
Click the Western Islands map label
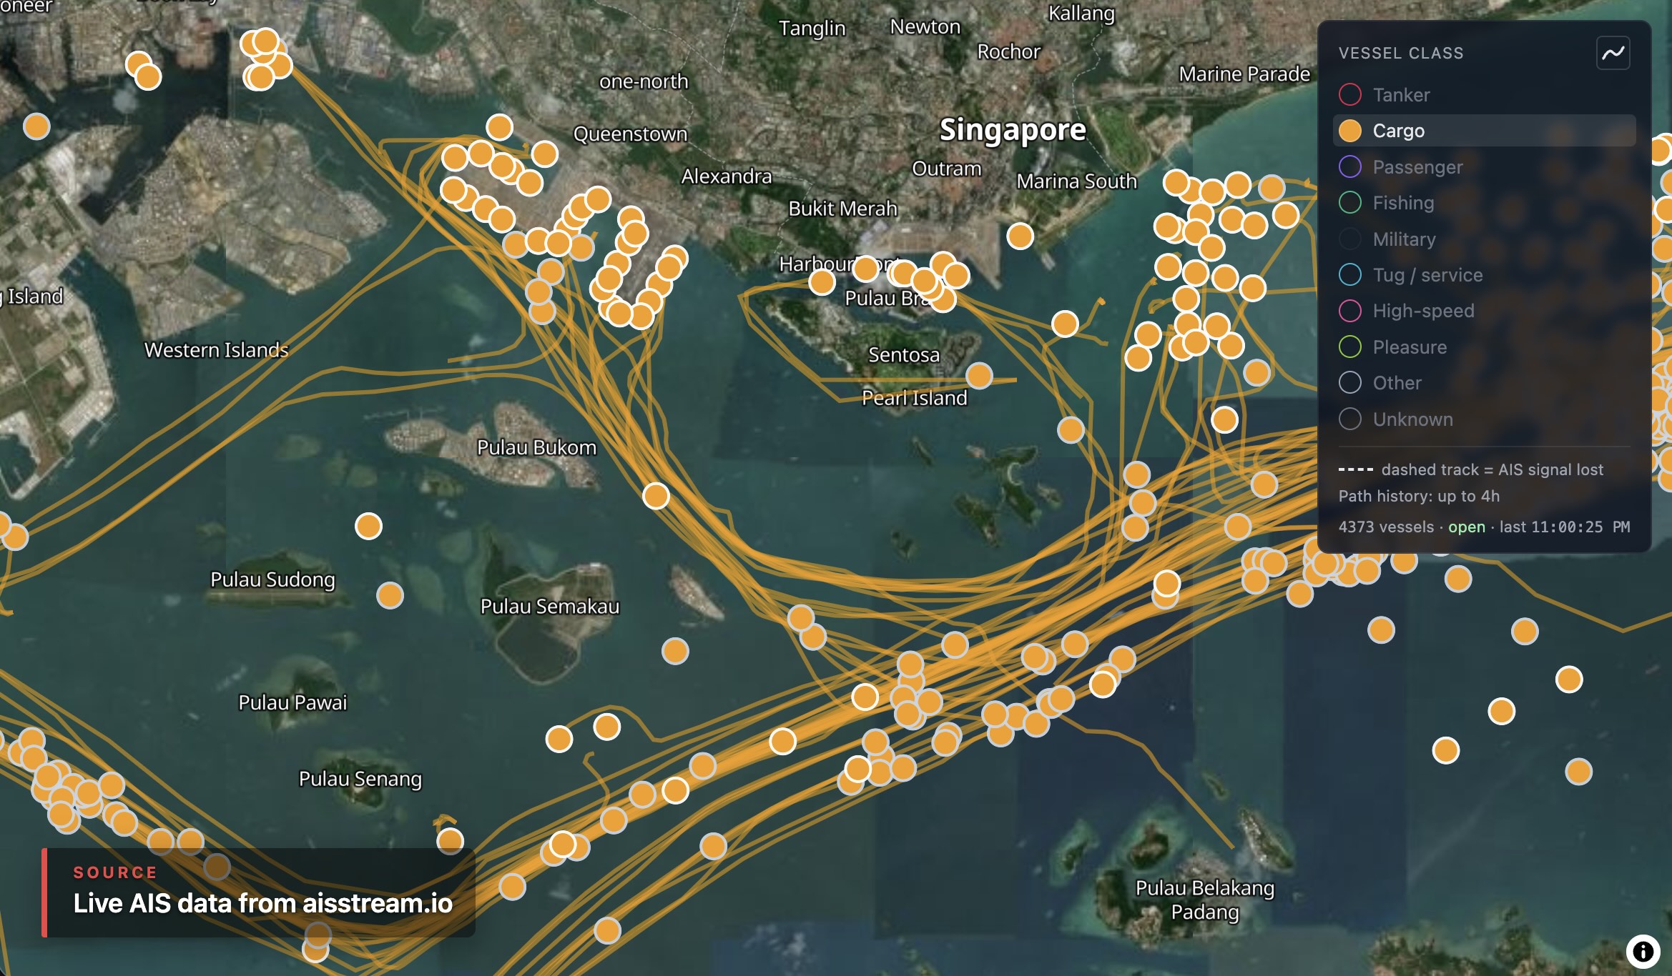pyautogui.click(x=216, y=350)
